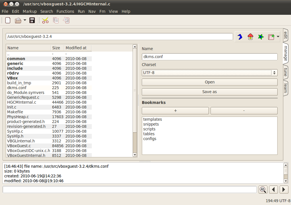
Task: Open the Run menu
Action: (81, 11)
